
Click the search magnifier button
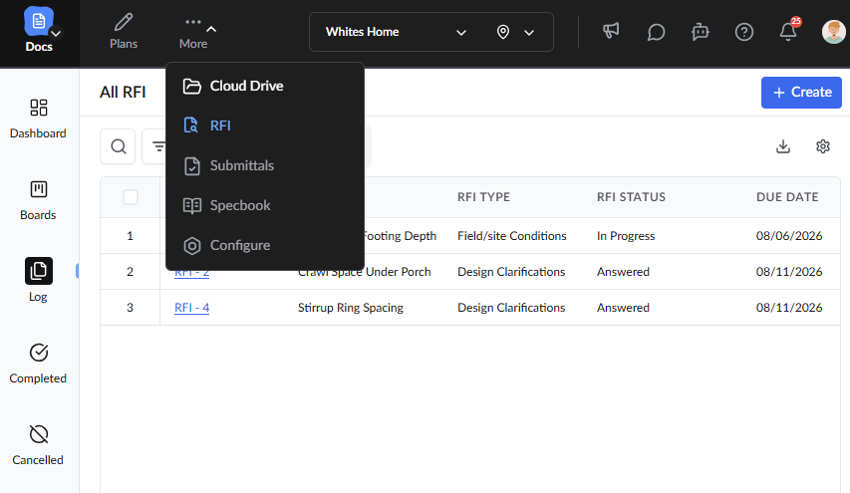coord(119,146)
